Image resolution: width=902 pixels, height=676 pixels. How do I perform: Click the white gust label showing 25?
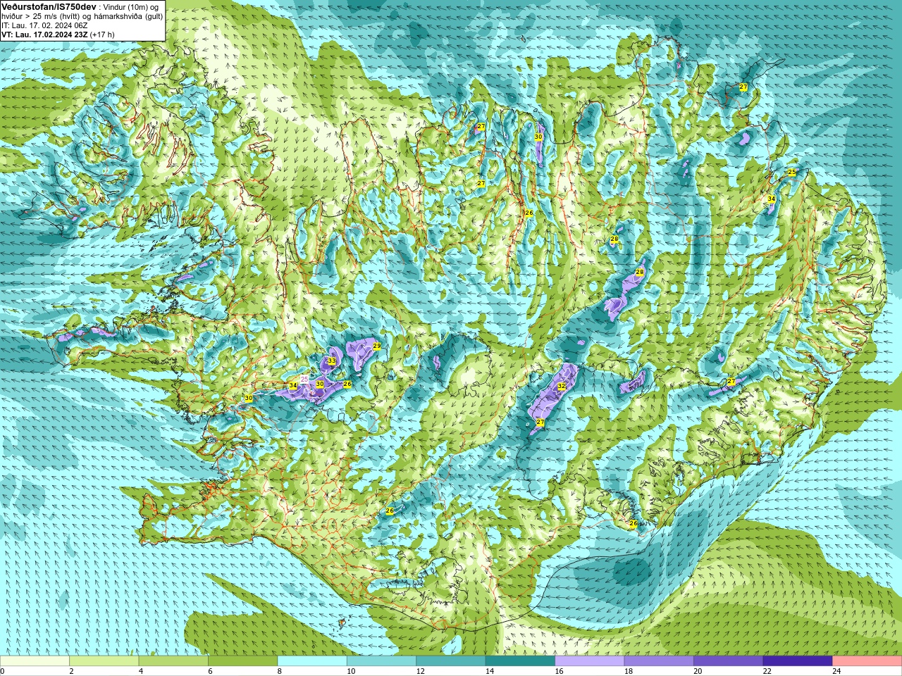pos(304,379)
